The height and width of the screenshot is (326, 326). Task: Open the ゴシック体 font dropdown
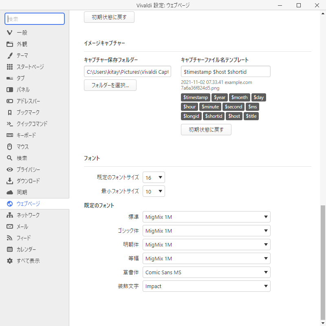207,231
